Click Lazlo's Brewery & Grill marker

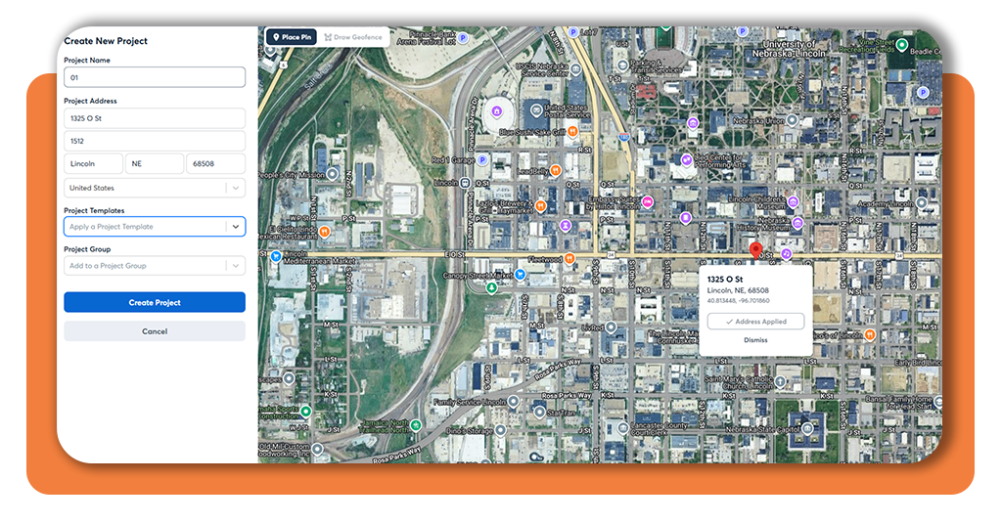(540, 205)
